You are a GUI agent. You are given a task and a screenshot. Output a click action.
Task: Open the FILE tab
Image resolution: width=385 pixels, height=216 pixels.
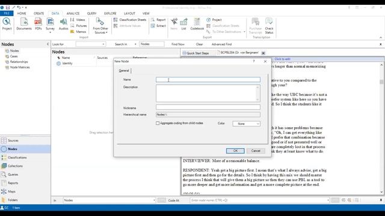7,13
